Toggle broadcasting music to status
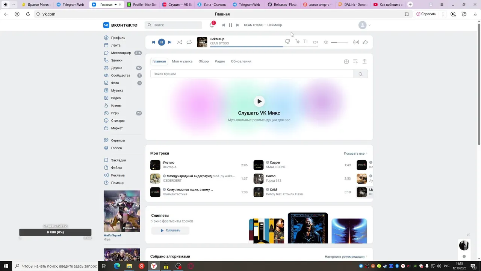 tap(356, 42)
